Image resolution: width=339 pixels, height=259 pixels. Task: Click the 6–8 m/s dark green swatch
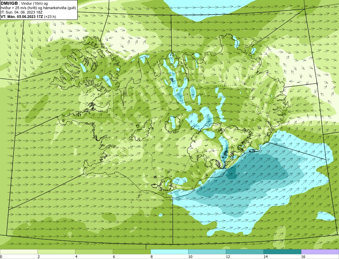(x=132, y=252)
